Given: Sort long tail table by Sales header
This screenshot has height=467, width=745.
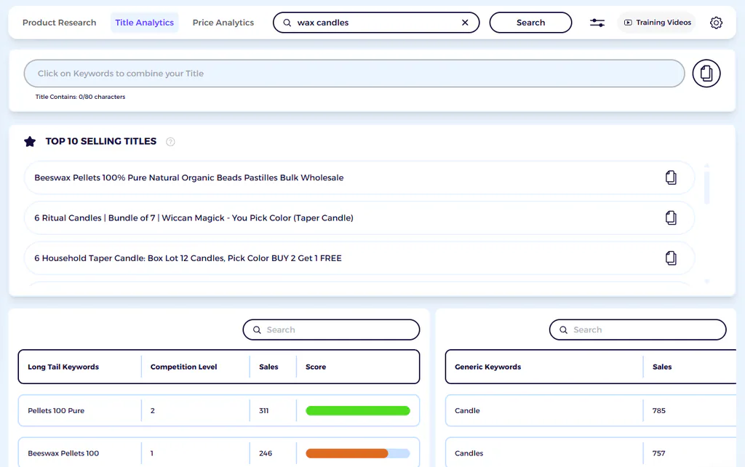Looking at the screenshot, I should pyautogui.click(x=268, y=367).
